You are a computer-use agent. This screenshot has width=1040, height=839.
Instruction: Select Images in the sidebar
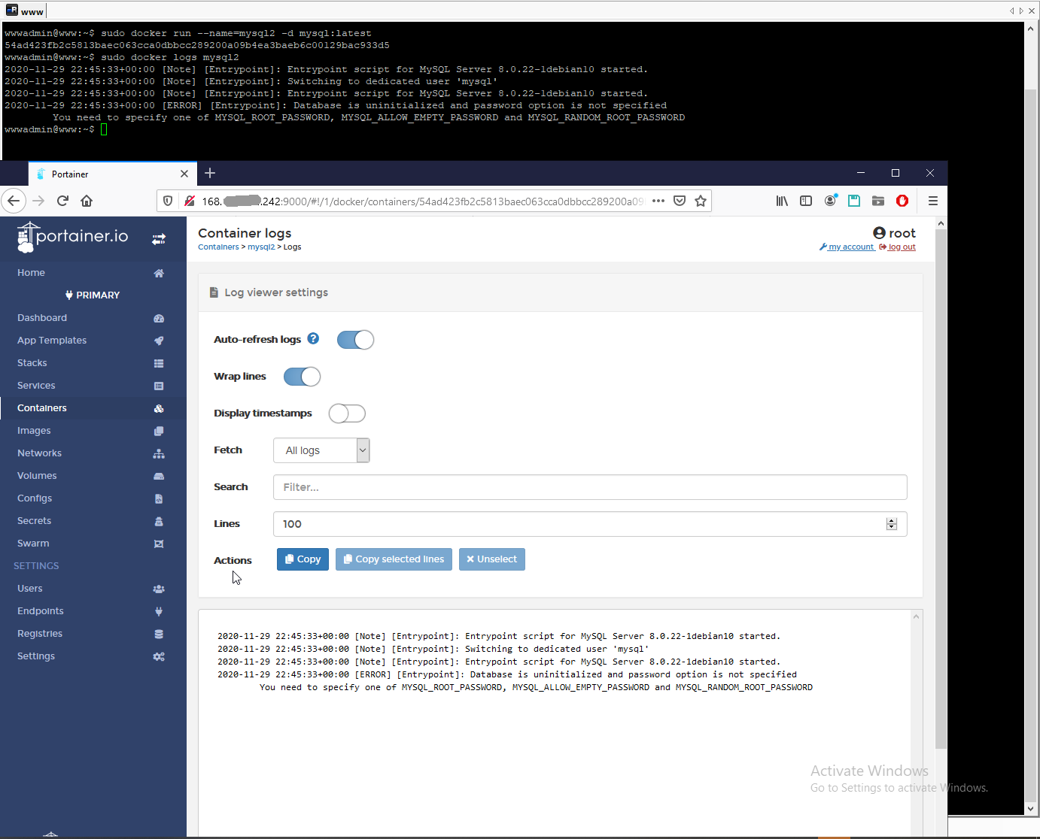(x=34, y=431)
